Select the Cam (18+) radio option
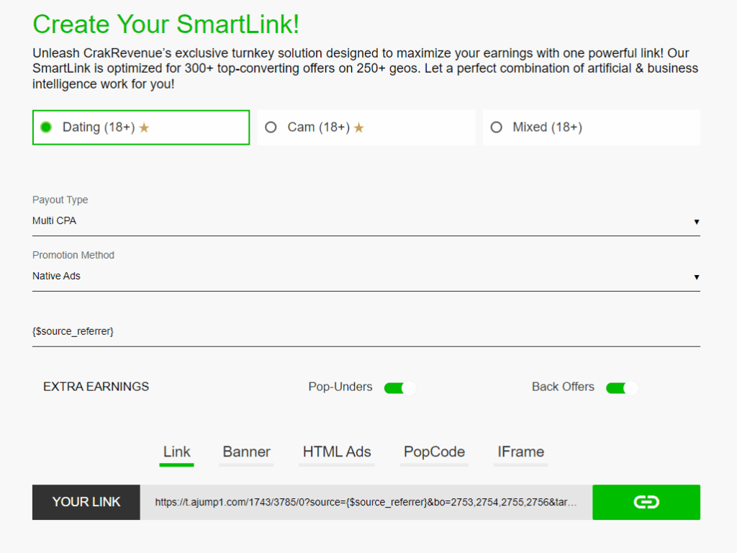The height and width of the screenshot is (553, 737). [271, 127]
